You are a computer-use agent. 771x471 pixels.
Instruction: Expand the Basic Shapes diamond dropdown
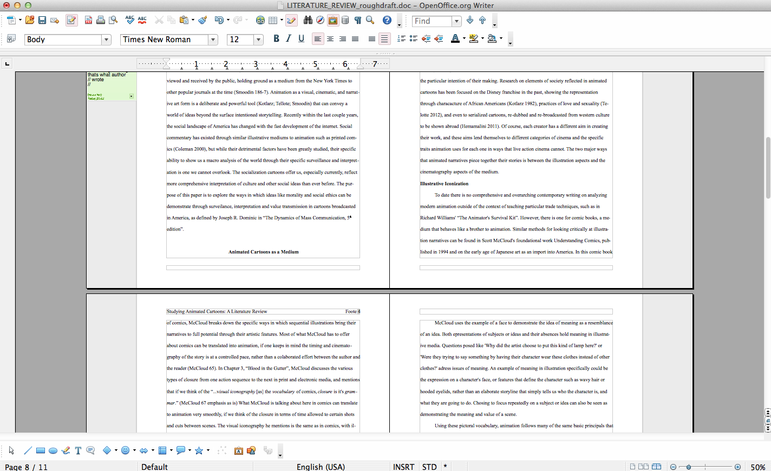pyautogui.click(x=116, y=450)
